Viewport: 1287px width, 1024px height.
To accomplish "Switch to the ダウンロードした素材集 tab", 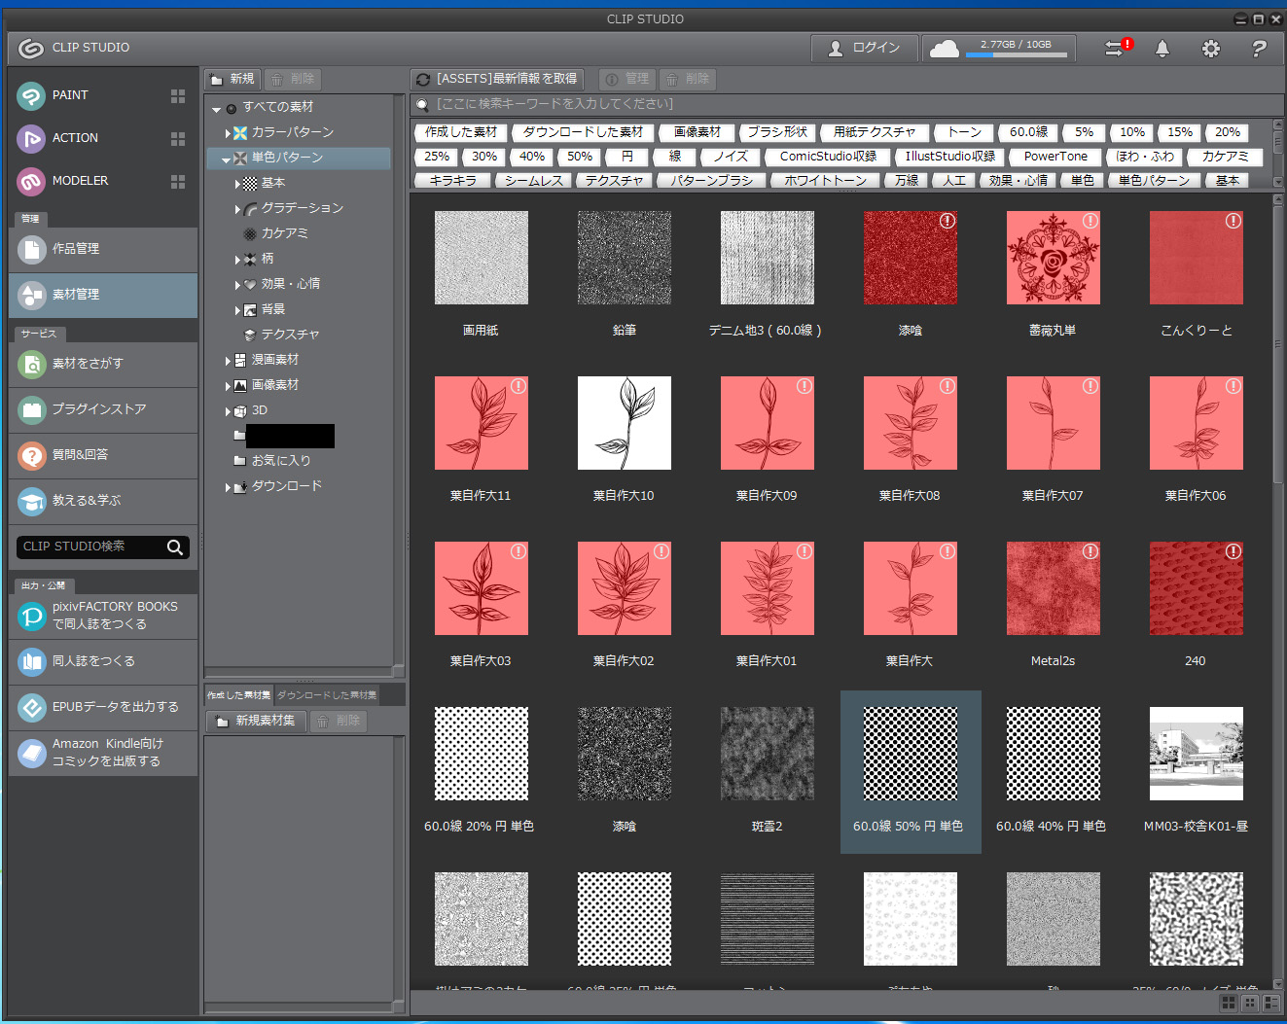I will [327, 695].
